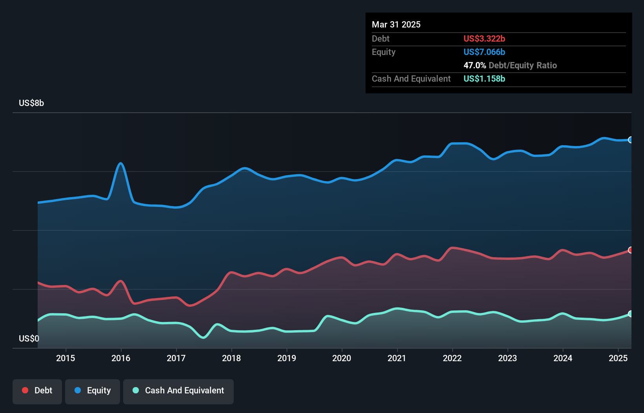
Task: Click the 2023 x-axis label
Action: pyautogui.click(x=508, y=358)
